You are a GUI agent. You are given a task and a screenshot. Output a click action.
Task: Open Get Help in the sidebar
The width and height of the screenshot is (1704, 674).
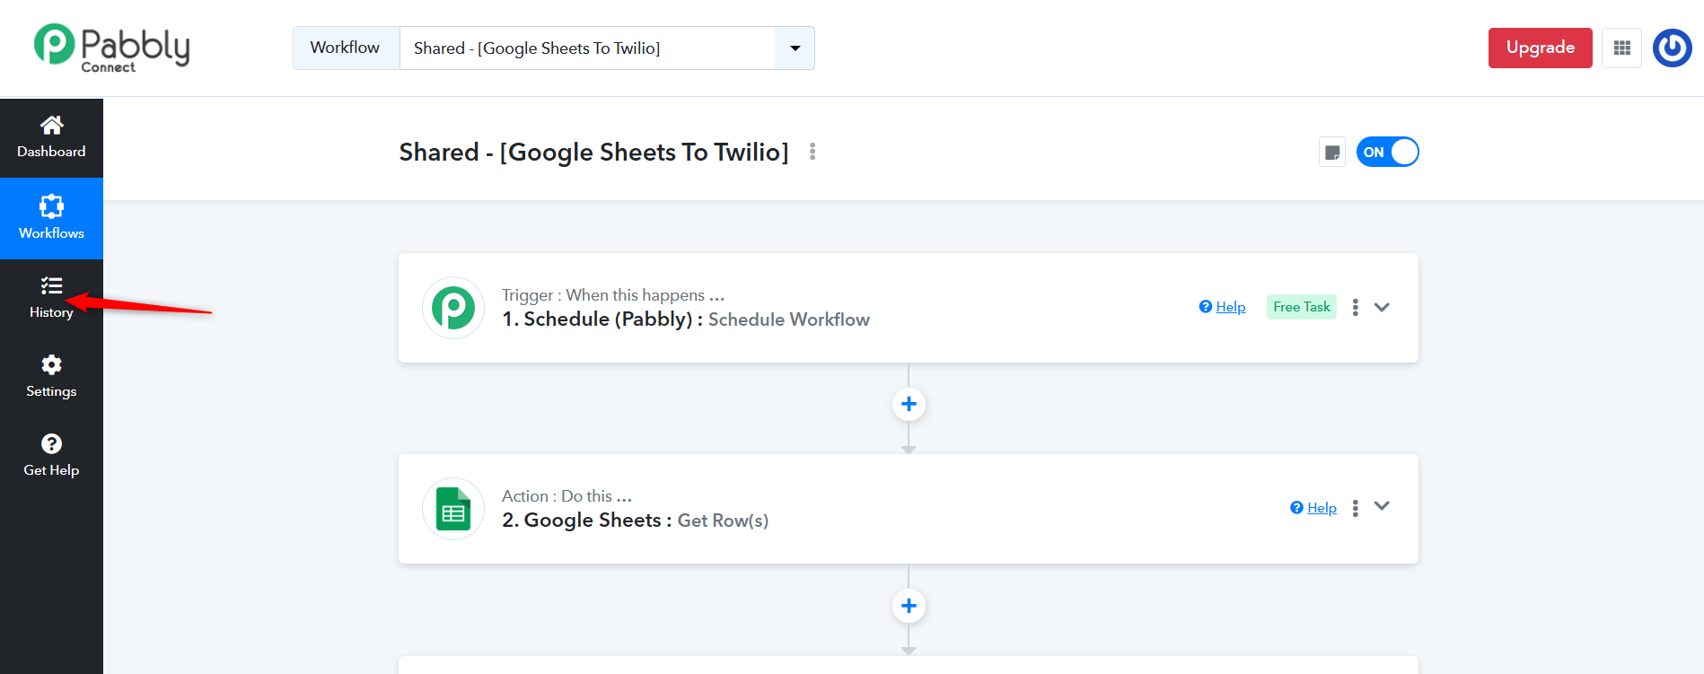[51, 456]
